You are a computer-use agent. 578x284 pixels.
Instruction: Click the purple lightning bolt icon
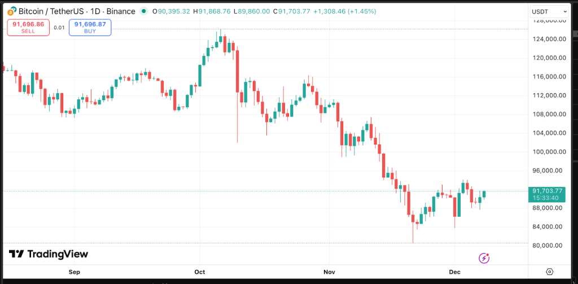coord(484,258)
